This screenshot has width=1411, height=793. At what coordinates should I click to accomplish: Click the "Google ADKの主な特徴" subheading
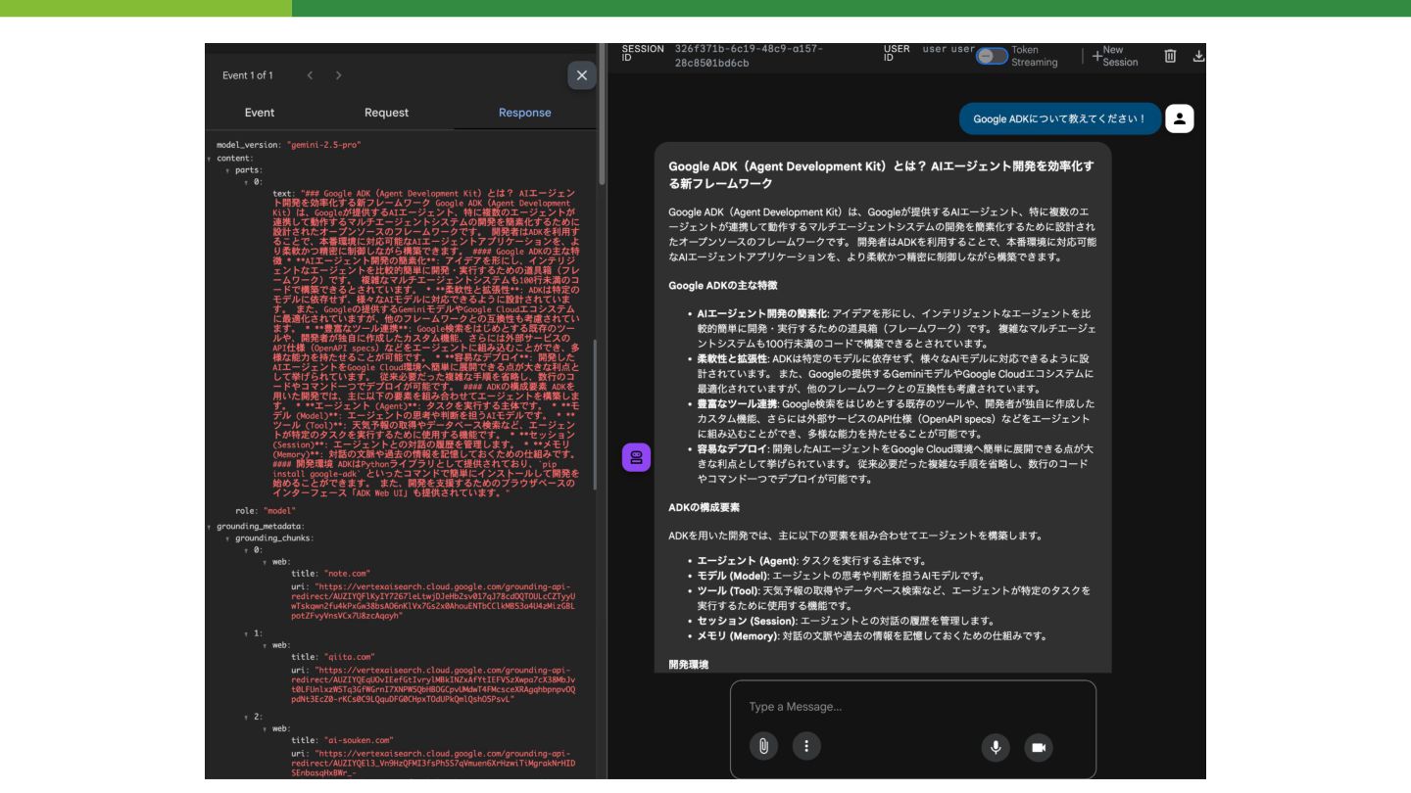click(722, 285)
